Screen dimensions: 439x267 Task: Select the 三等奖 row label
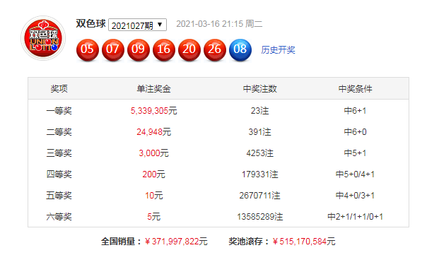59,153
